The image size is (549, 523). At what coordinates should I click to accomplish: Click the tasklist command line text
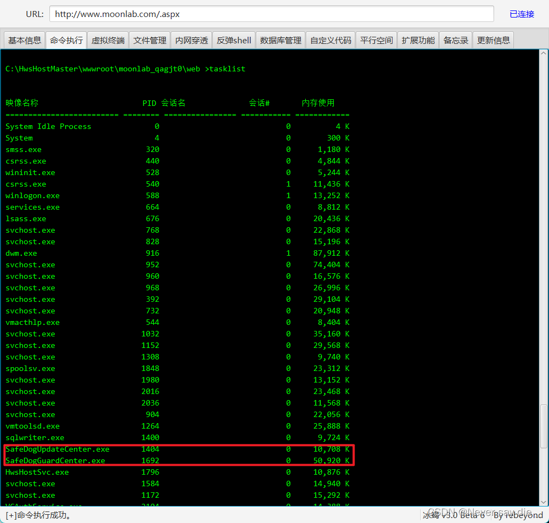[125, 69]
